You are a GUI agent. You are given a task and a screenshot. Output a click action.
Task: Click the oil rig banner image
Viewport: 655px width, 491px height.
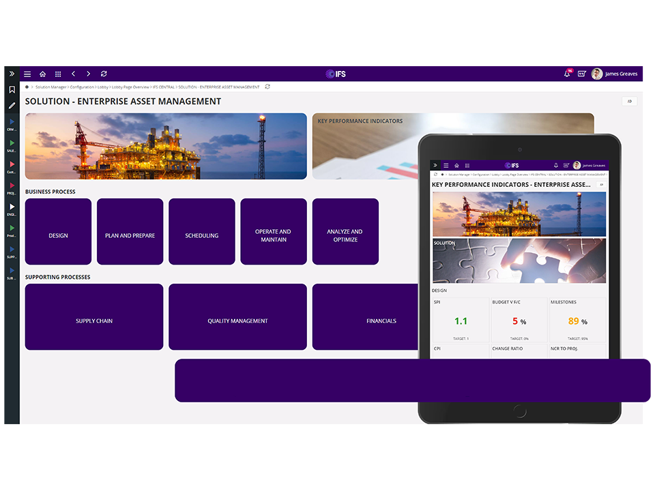166,146
